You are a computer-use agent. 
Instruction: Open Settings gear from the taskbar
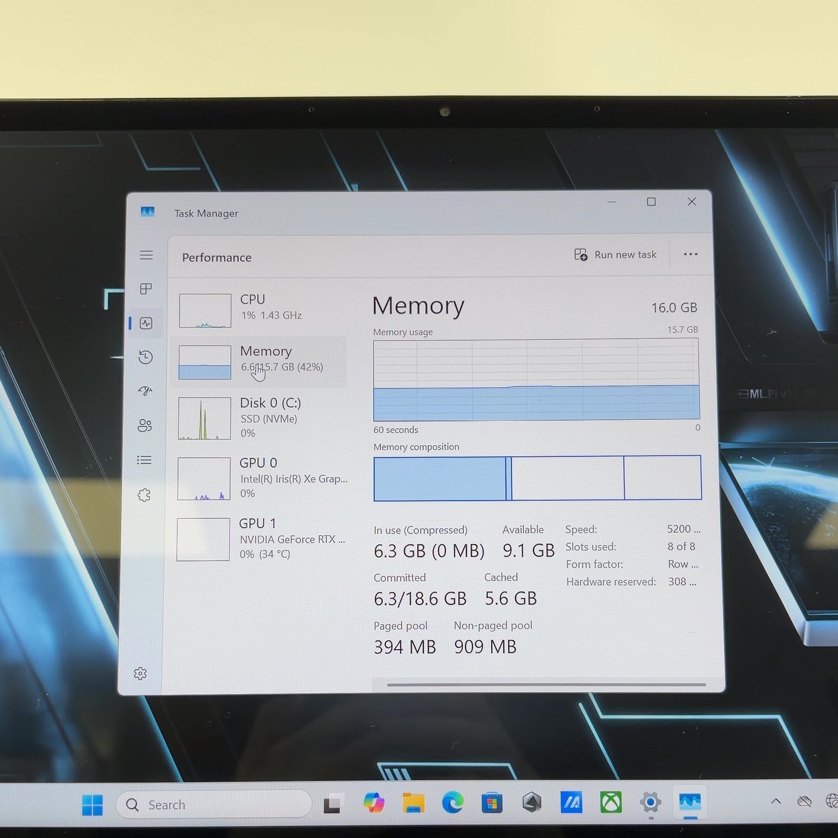(650, 803)
